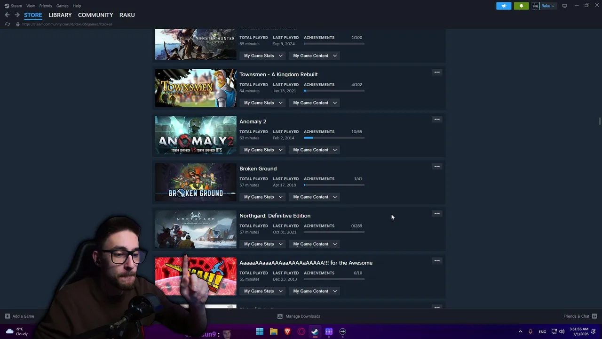Switch to the COMMUNITY tab
The image size is (602, 339).
point(95,15)
